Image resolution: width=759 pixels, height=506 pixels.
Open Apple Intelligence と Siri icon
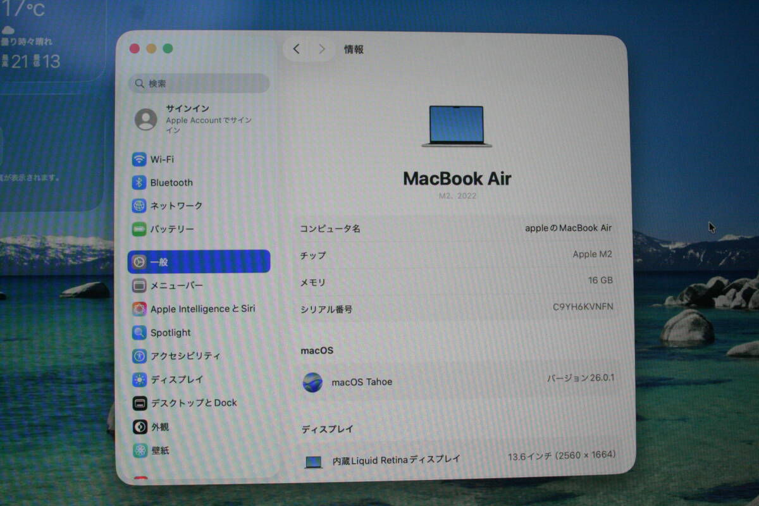[139, 309]
